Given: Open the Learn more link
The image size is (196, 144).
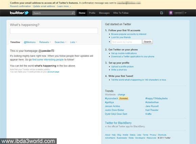Looking at the screenshot, I should (x=64, y=6).
